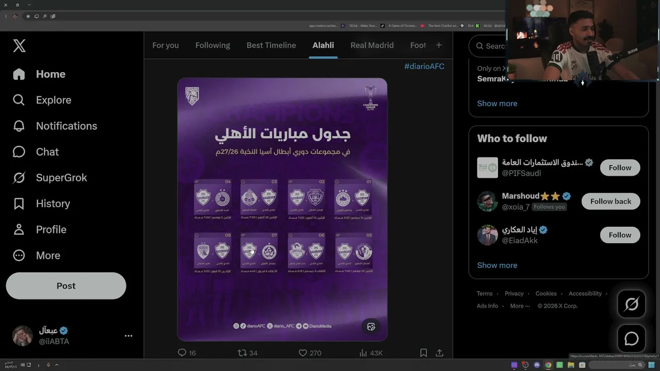Open the Chrome three-dot menu
The image size is (660, 371).
[x=6, y=16]
